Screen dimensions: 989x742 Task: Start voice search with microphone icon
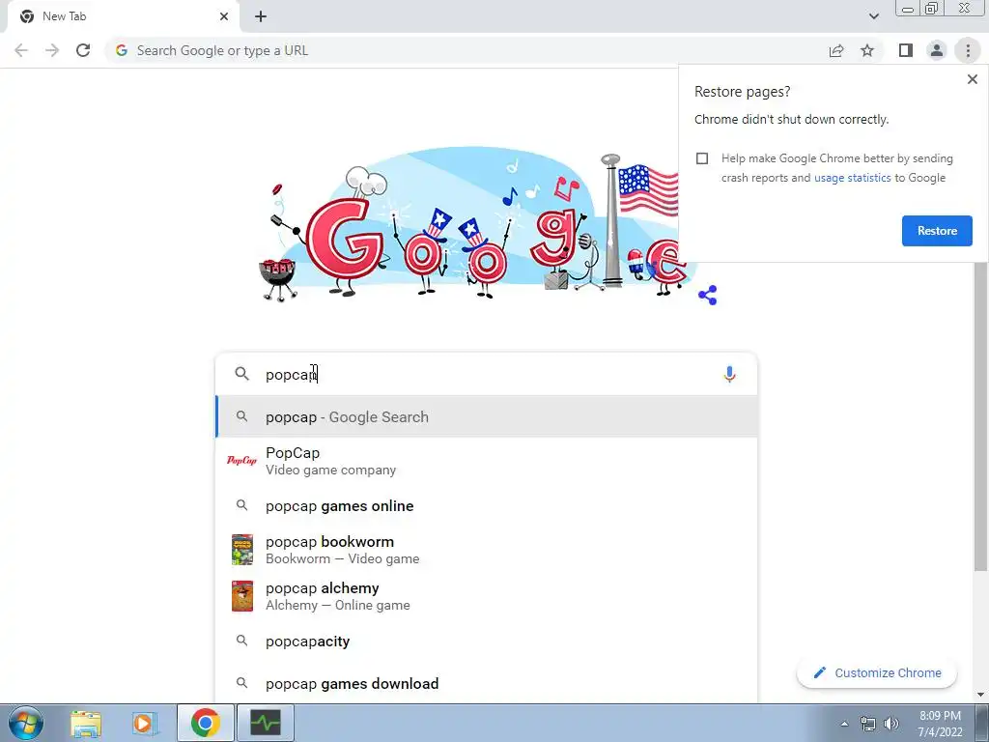pos(729,374)
